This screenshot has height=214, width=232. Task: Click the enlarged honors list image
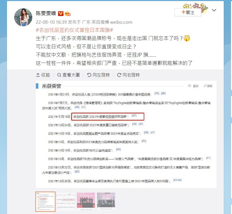(x=126, y=134)
